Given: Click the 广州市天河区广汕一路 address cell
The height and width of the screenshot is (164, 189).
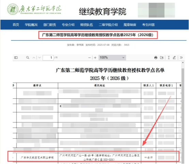Looking at the screenshot, I should (x=99, y=158).
